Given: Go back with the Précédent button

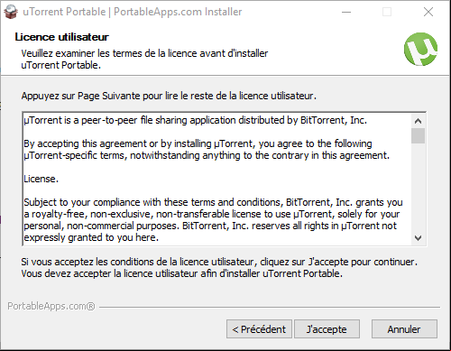Looking at the screenshot, I should [259, 329].
